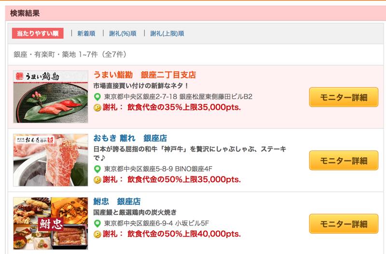Open the 鮒忠 銀座店 title link

(117, 201)
